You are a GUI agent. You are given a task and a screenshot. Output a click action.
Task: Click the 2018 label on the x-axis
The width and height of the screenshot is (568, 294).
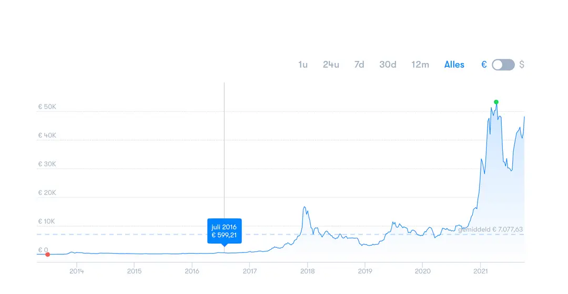pos(307,271)
